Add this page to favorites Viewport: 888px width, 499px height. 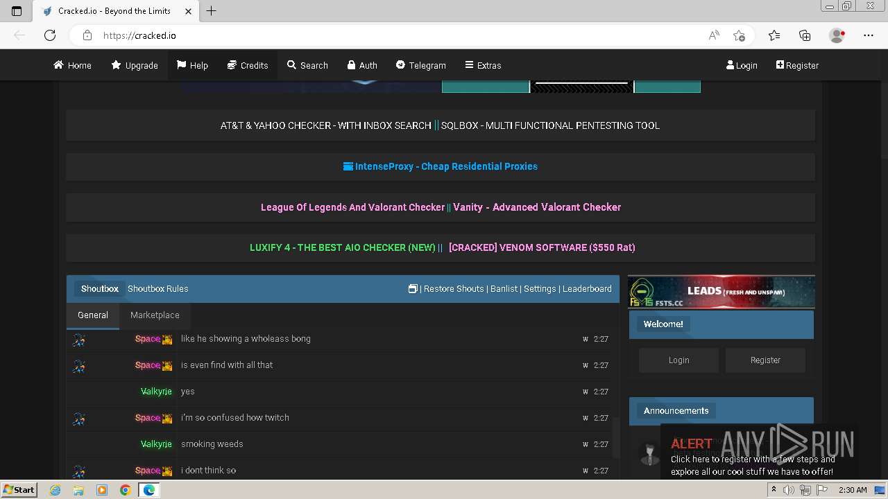(x=739, y=35)
